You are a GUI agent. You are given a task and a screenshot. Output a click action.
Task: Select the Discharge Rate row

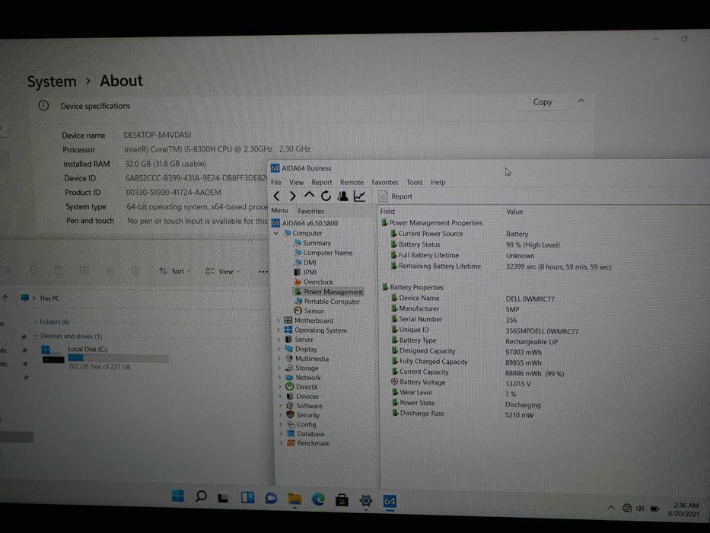463,413
